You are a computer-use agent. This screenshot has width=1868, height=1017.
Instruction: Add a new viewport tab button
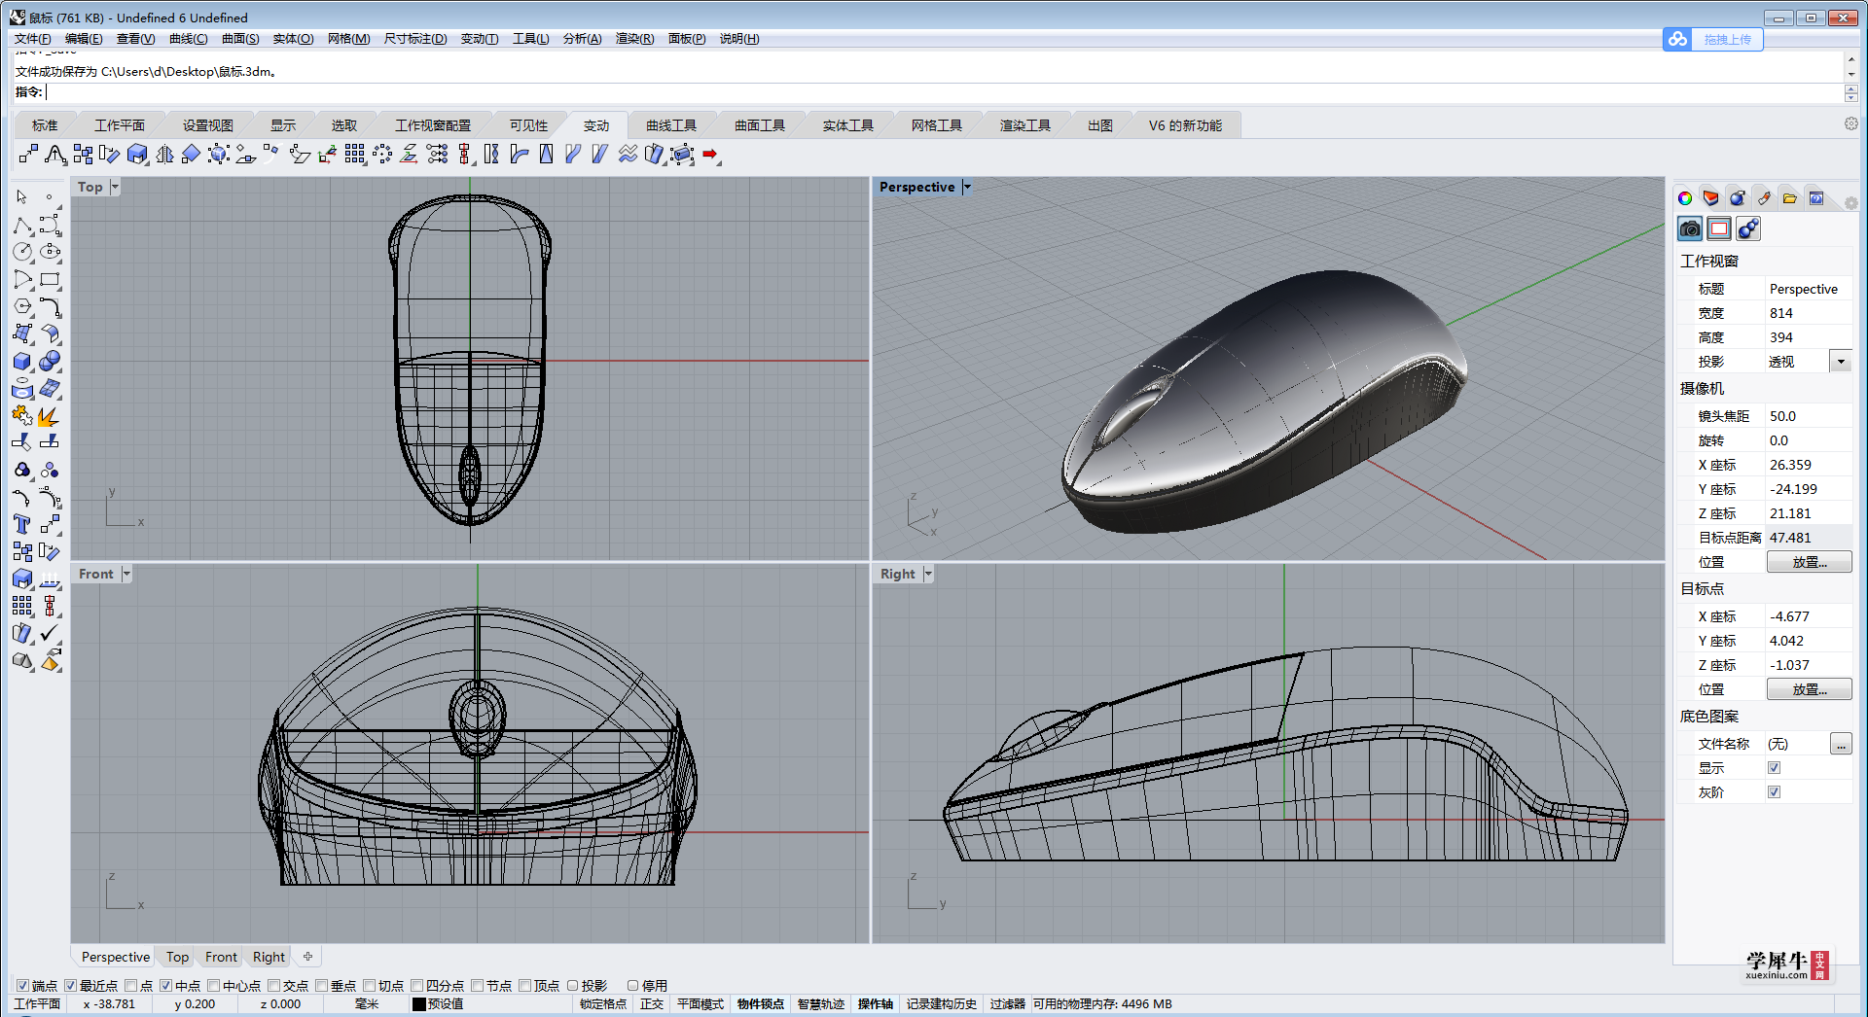[x=307, y=957]
